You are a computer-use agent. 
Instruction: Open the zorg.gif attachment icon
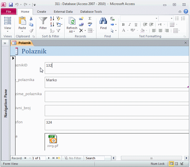coord(52,139)
